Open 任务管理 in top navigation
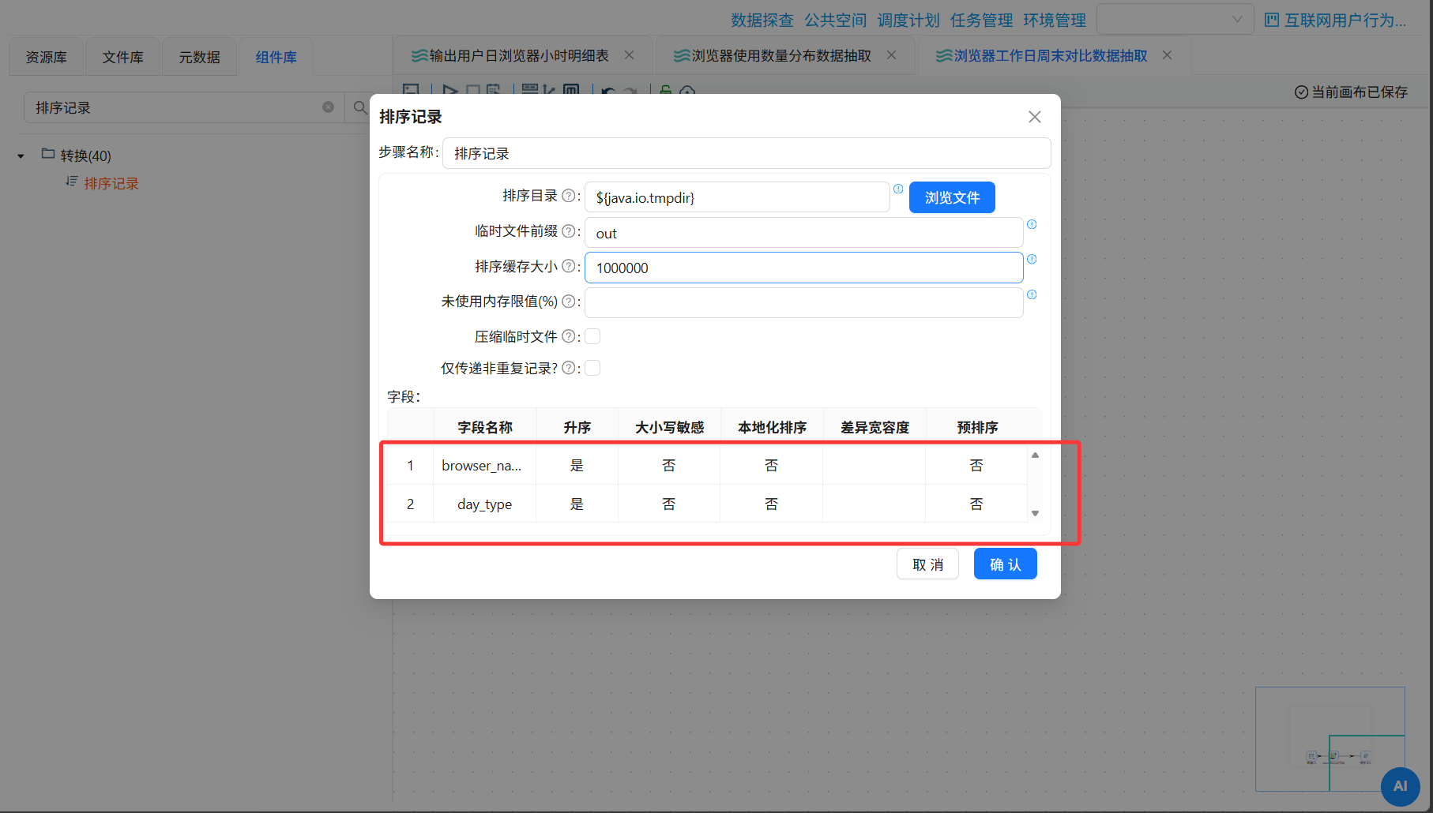The height and width of the screenshot is (813, 1433). [981, 20]
